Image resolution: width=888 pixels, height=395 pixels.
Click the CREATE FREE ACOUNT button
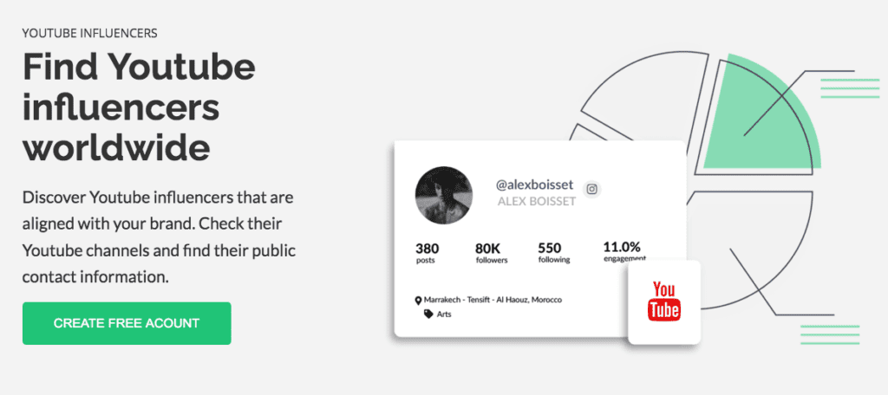click(127, 323)
